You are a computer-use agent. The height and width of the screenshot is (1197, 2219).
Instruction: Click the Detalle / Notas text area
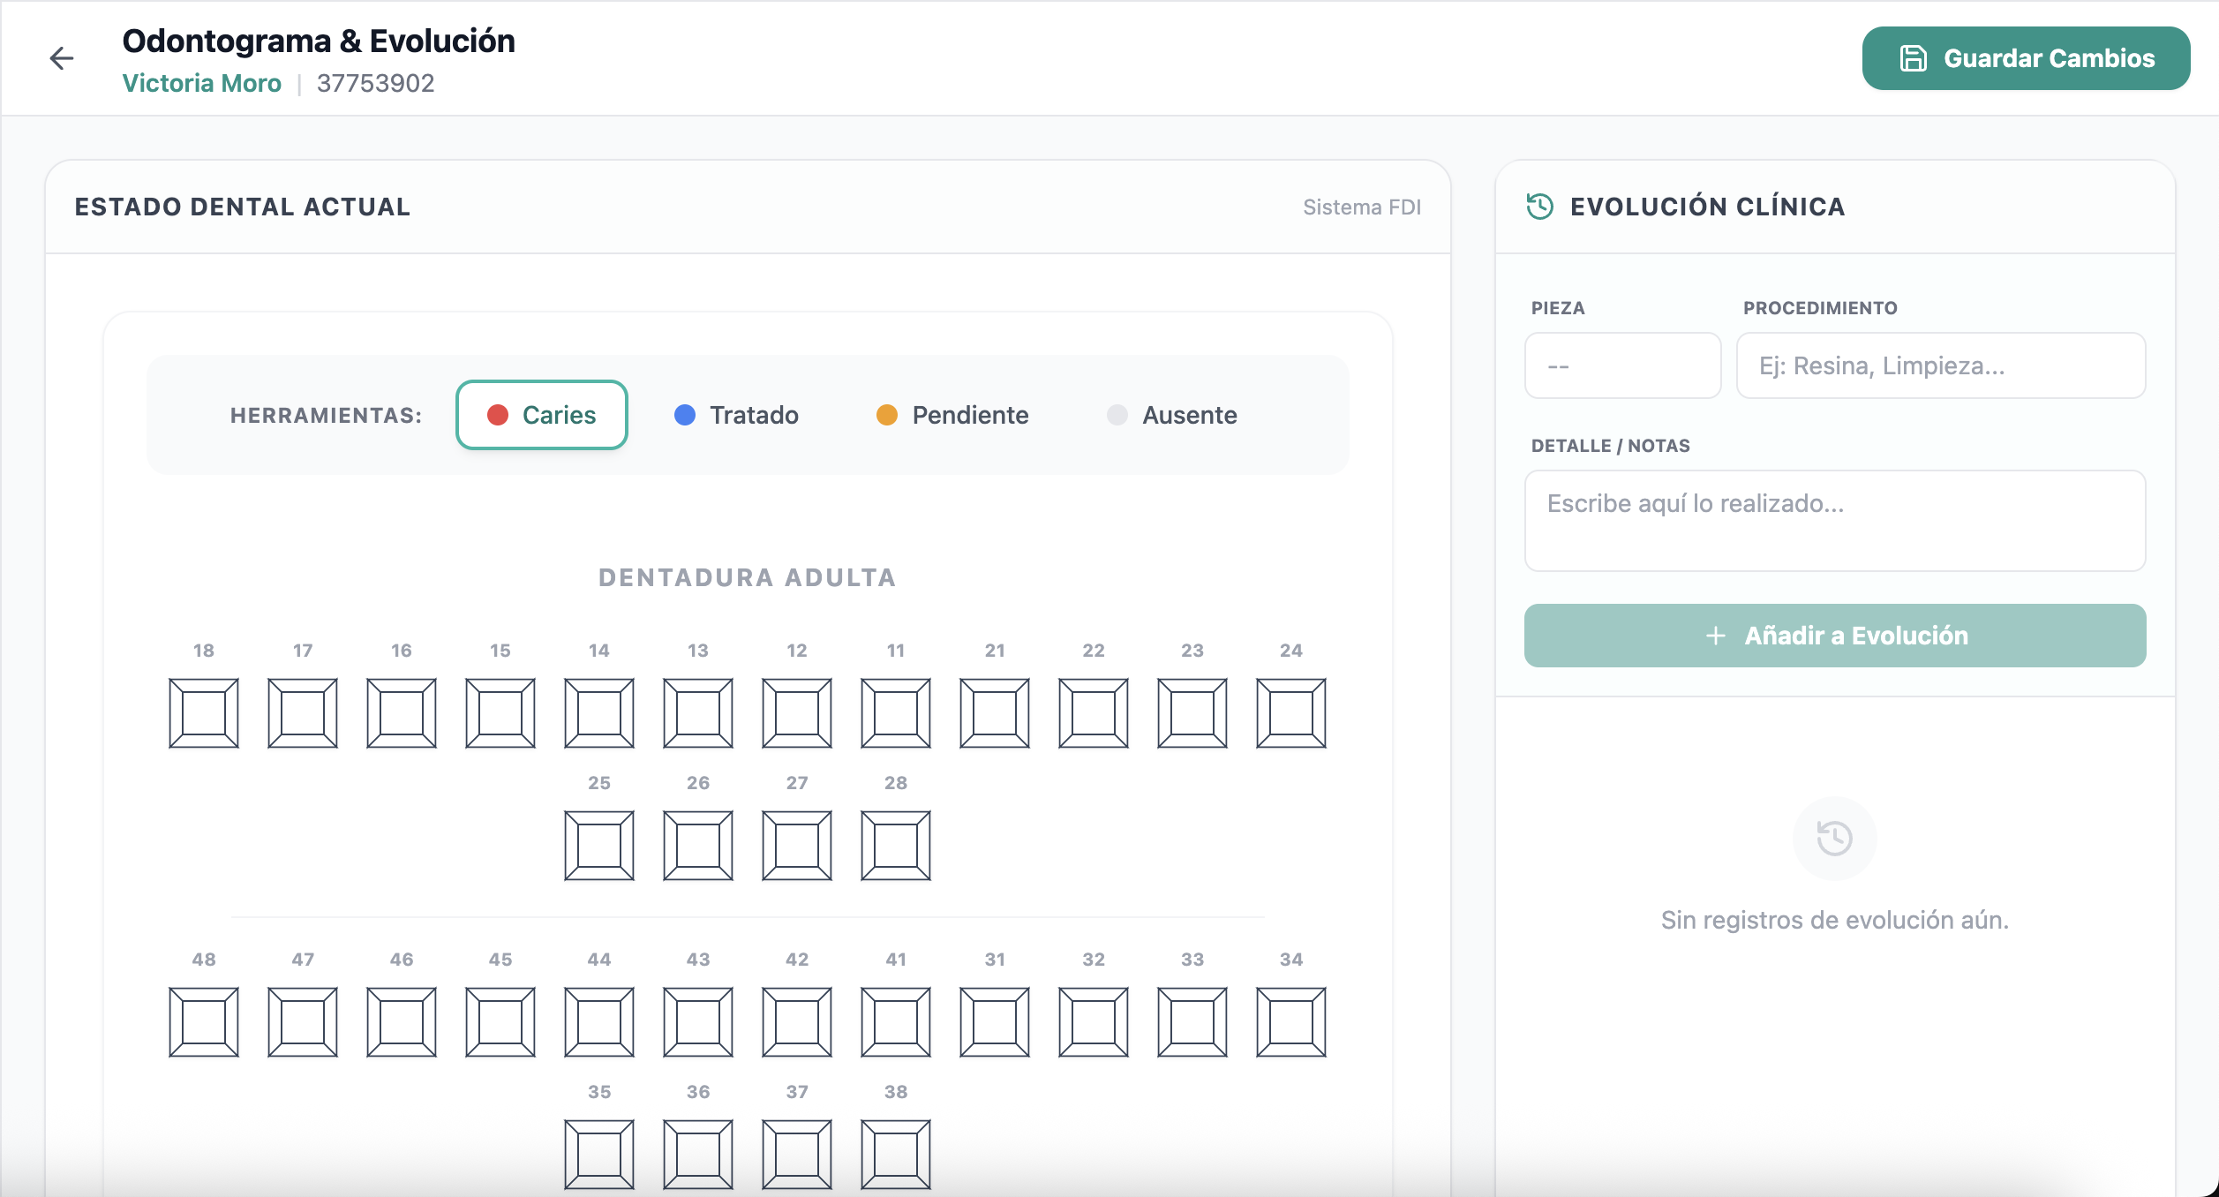(x=1835, y=521)
